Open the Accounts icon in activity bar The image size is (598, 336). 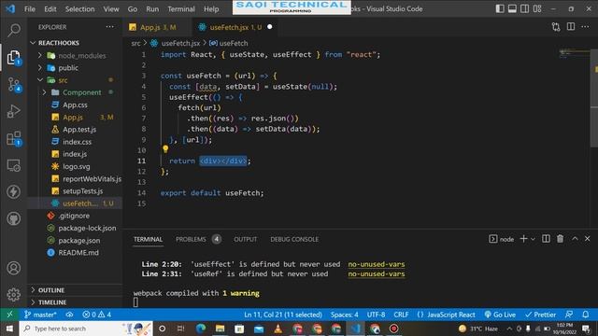pos(14,268)
